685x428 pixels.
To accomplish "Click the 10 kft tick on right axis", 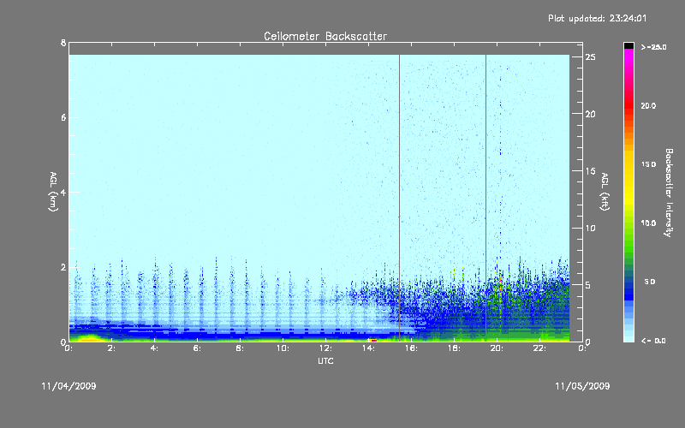I will point(591,228).
